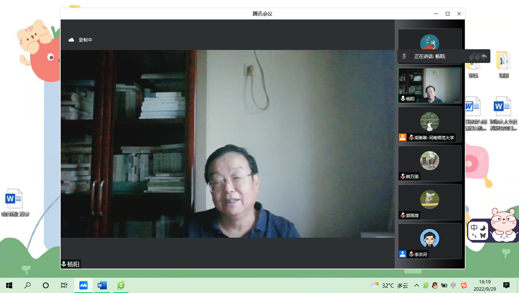The height and width of the screenshot is (293, 519).
Task: Click the blue user badge beside 李洪河
Action: 402,254
